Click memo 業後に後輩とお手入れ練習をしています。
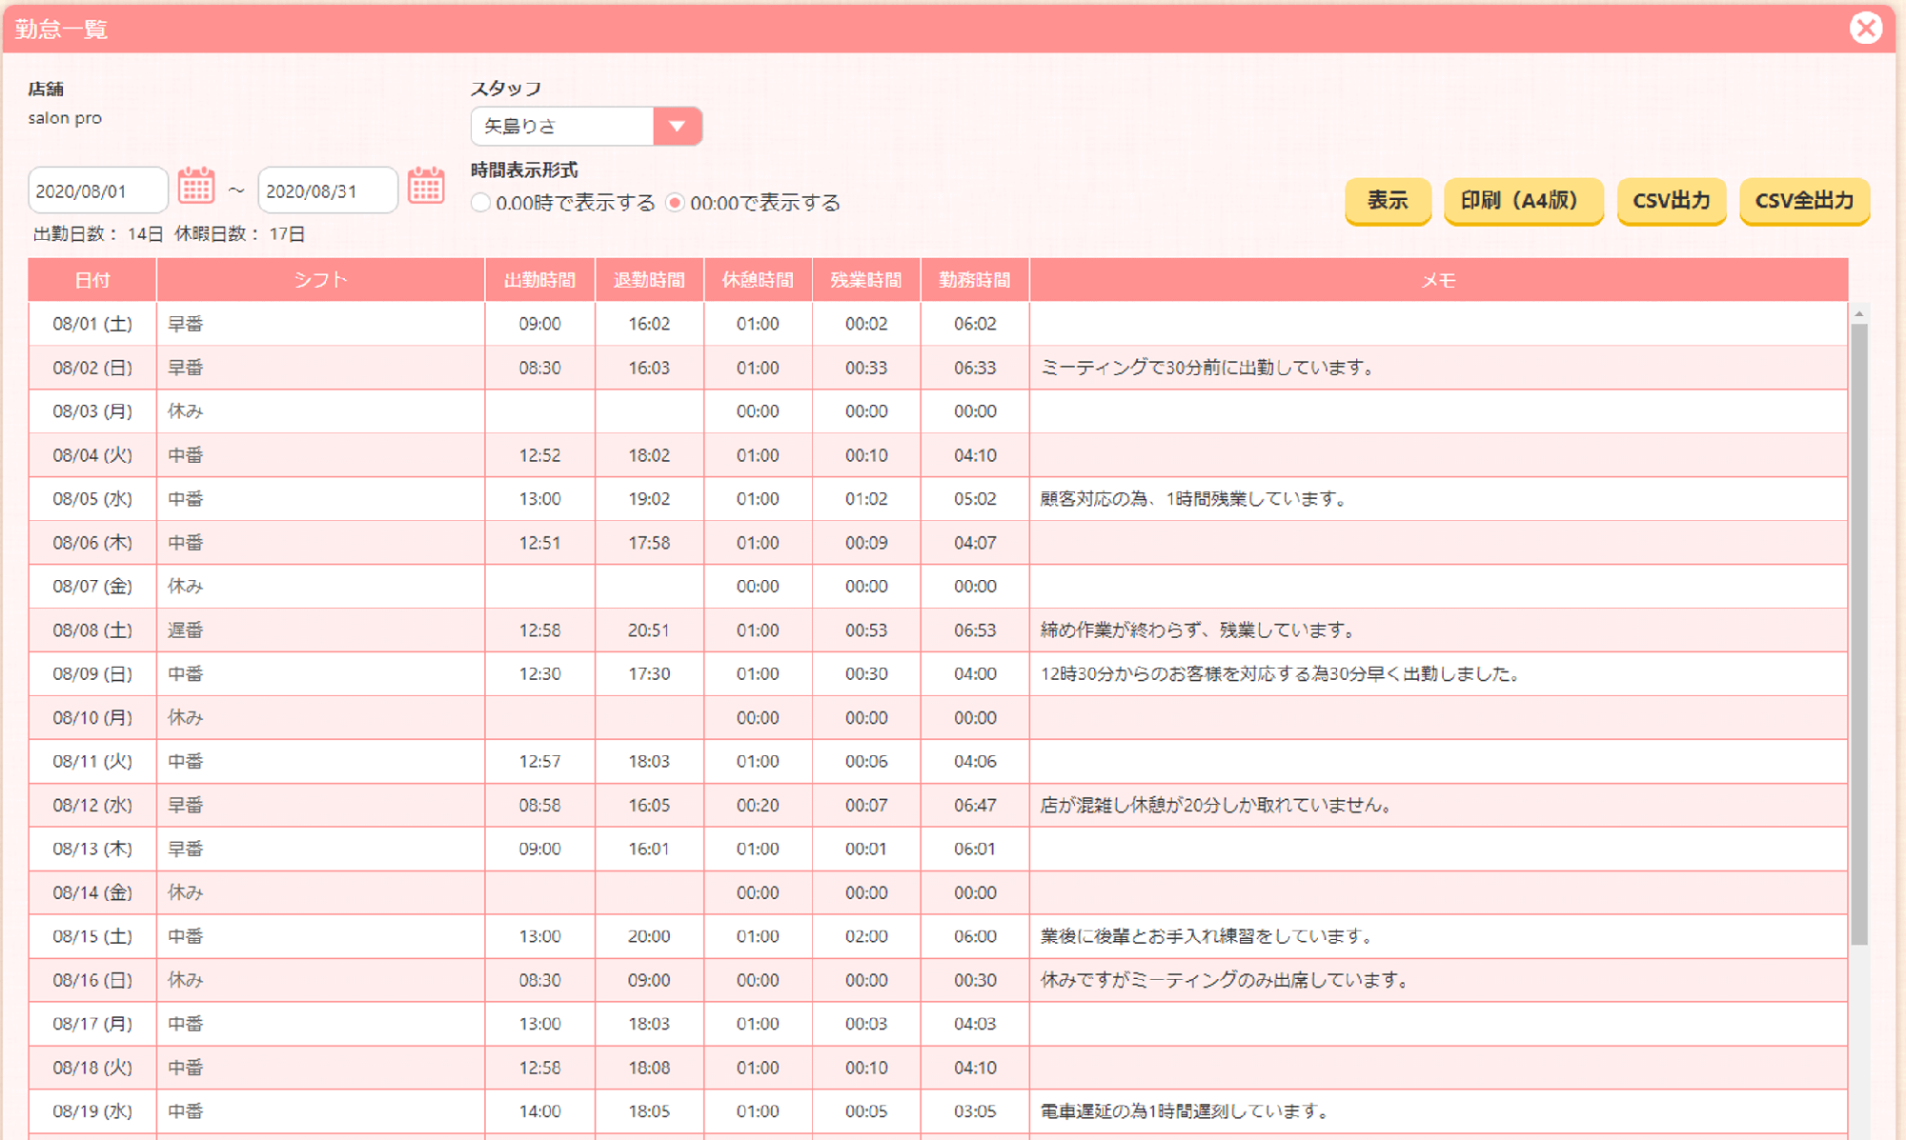Screen dimensions: 1906x1140 pyautogui.click(x=1207, y=936)
